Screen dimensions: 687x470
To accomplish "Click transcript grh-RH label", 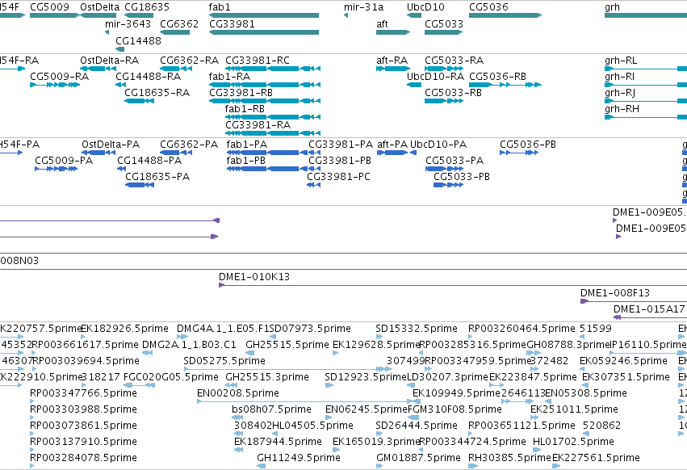I will (x=622, y=109).
